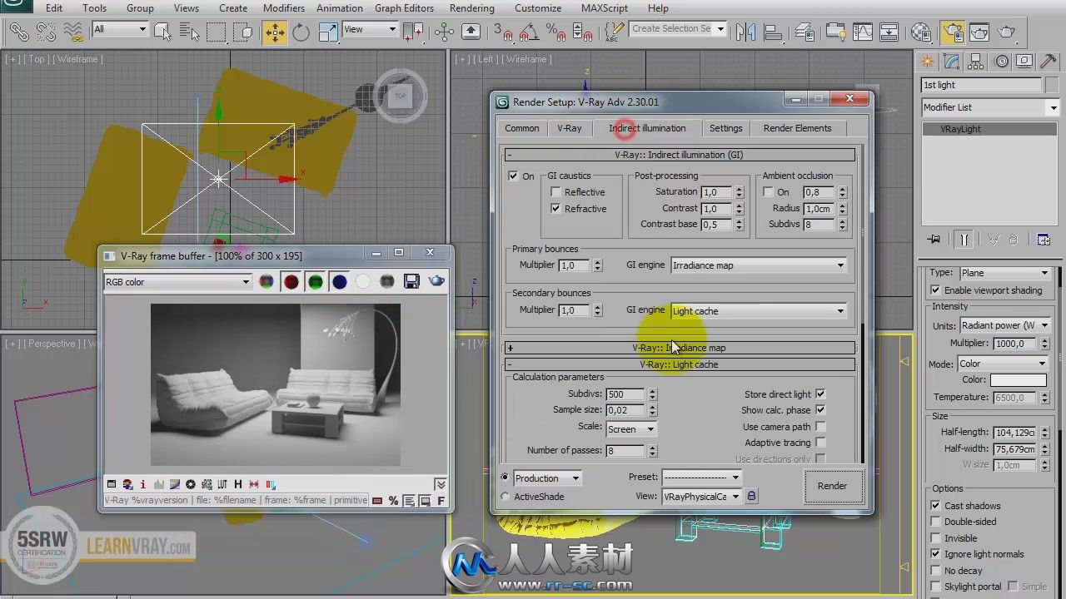This screenshot has width=1066, height=599.
Task: Open RGB color channel dropdown
Action: click(x=177, y=282)
